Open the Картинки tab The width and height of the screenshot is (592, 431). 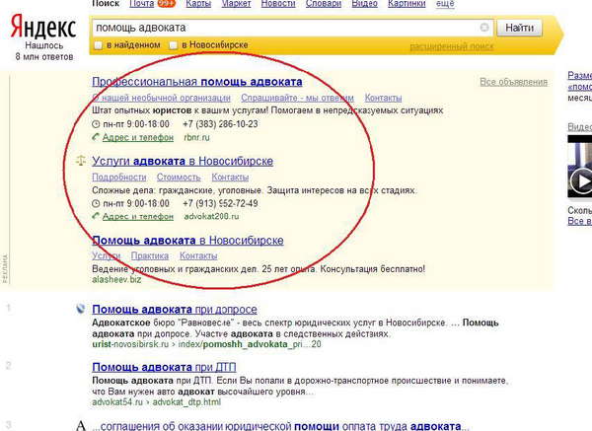(407, 3)
